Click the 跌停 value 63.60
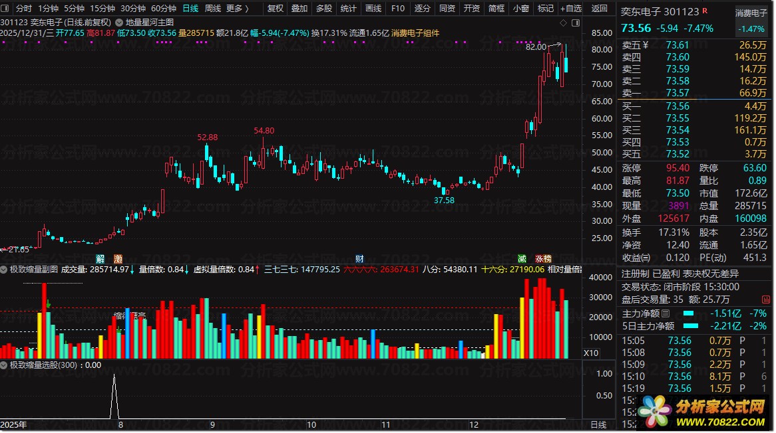 tap(755, 169)
